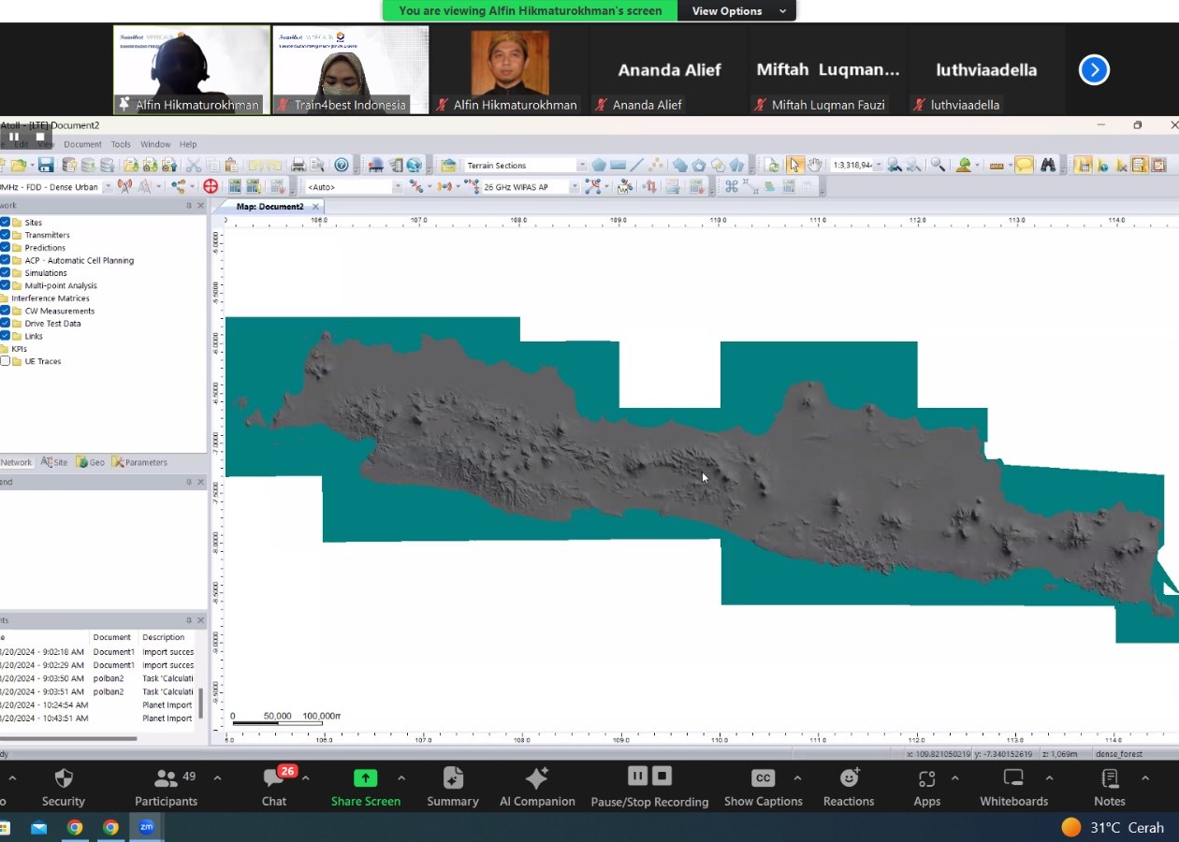Uncheck the Transmitters folder checkbox

[x=6, y=235]
